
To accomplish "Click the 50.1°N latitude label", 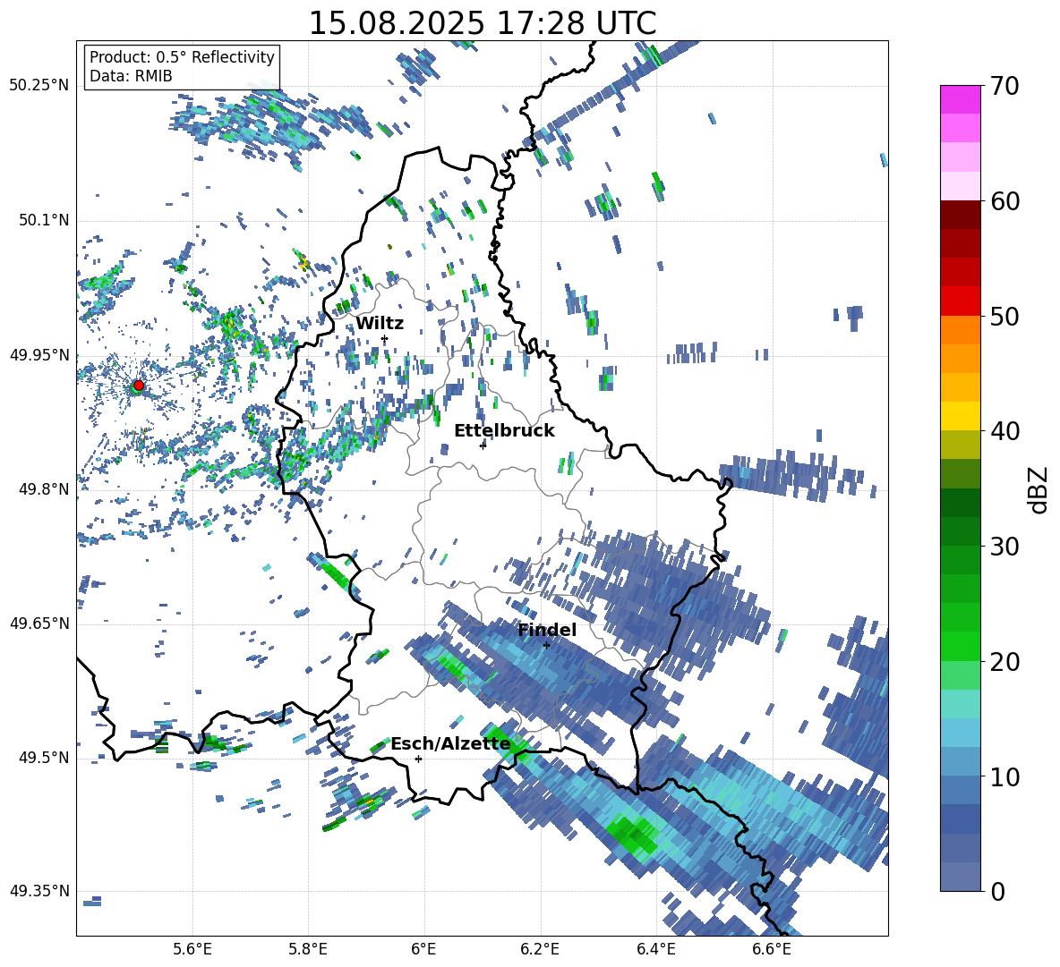I will pyautogui.click(x=43, y=220).
